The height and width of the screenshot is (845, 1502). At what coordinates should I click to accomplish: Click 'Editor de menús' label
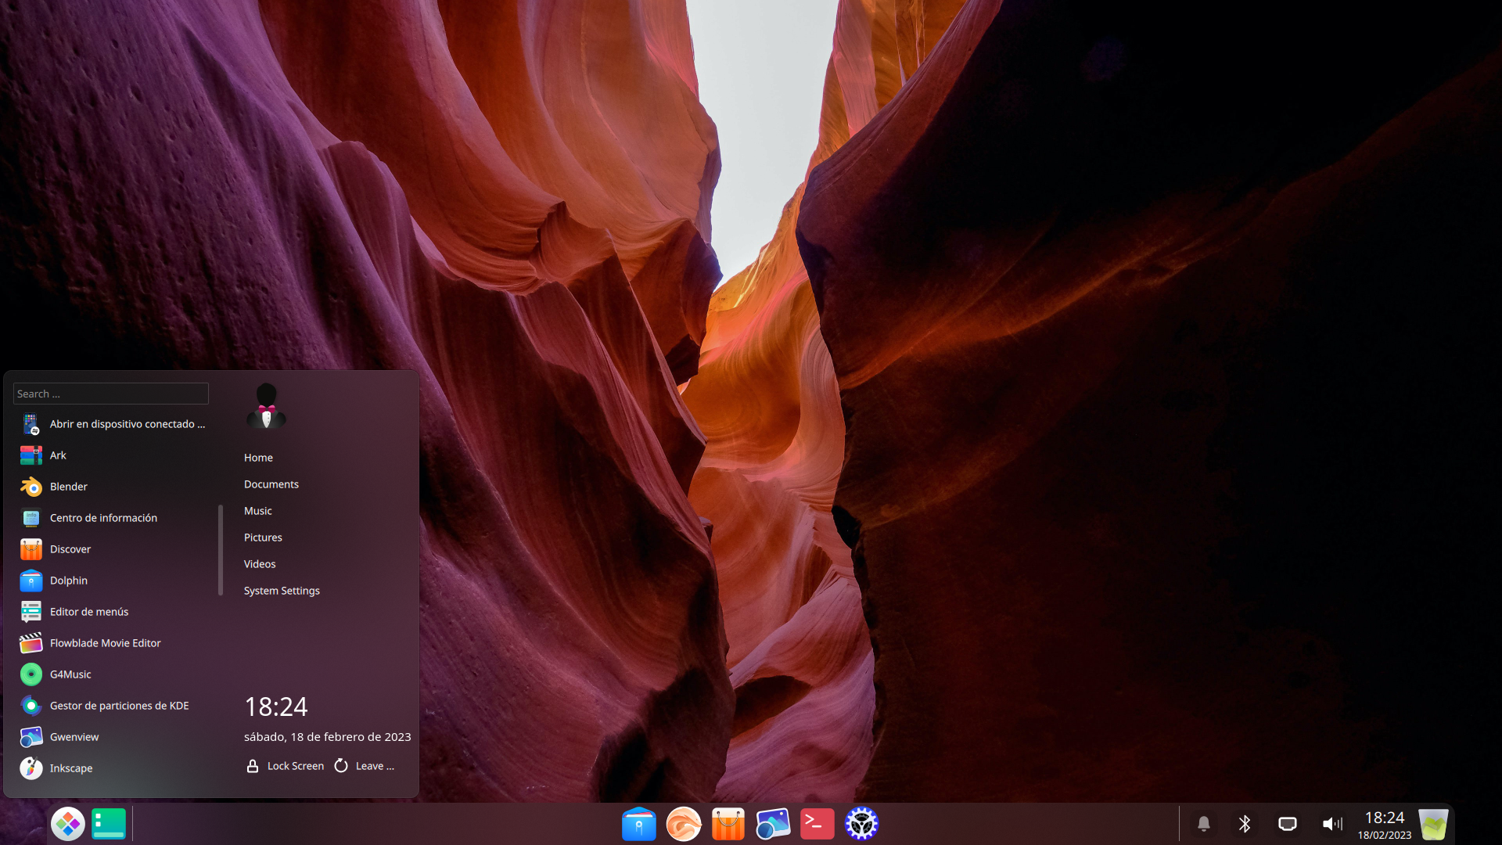point(89,612)
